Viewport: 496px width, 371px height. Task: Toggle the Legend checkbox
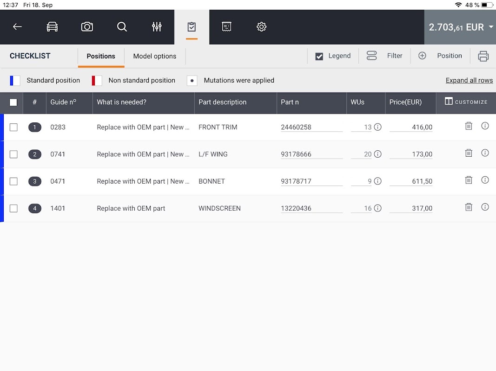pos(319,57)
